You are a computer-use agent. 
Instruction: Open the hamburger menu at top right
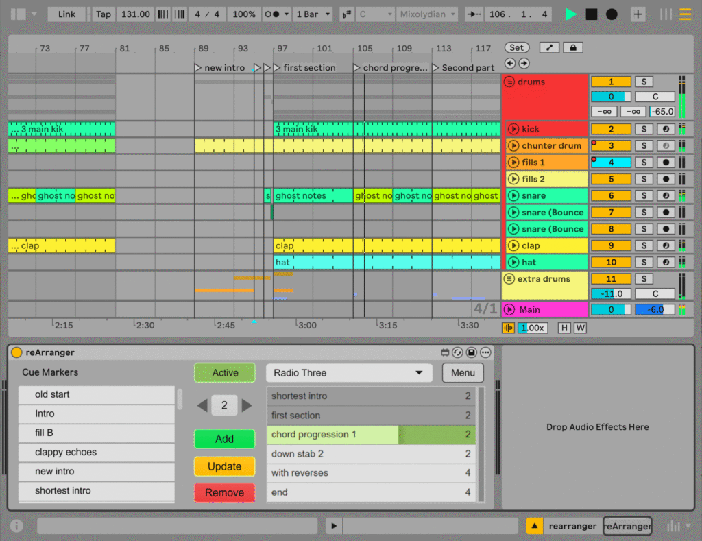[x=685, y=14]
